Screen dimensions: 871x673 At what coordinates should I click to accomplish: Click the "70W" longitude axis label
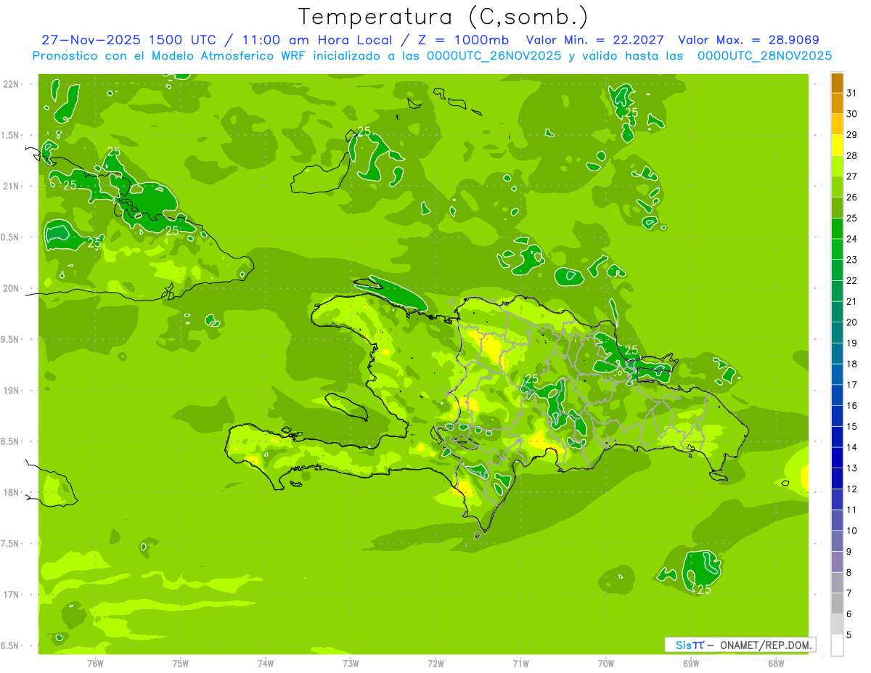coord(606,664)
